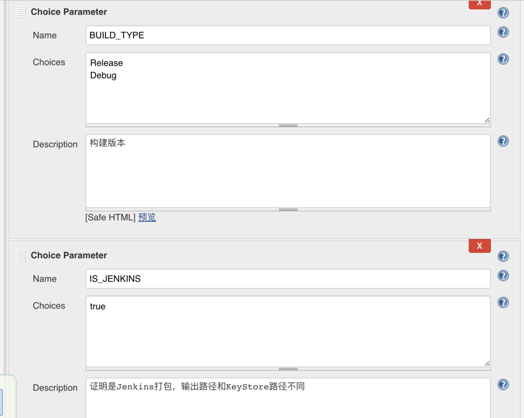The width and height of the screenshot is (524, 418).
Task: Click the help icon beside IS_JENKINS Choices
Action: (503, 302)
